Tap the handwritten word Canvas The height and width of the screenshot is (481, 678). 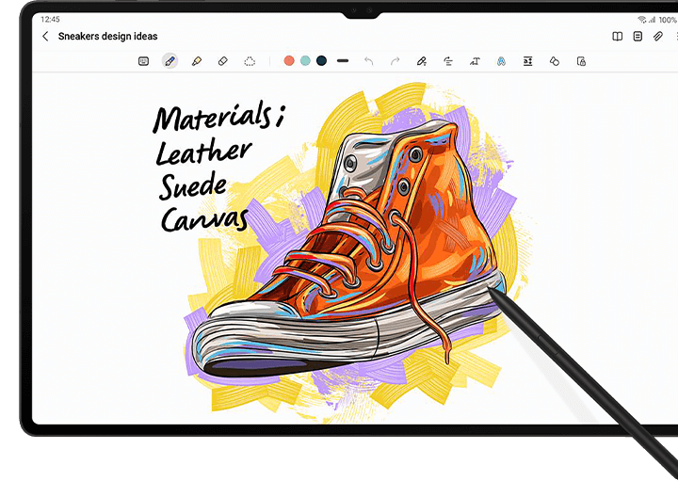coord(204,219)
